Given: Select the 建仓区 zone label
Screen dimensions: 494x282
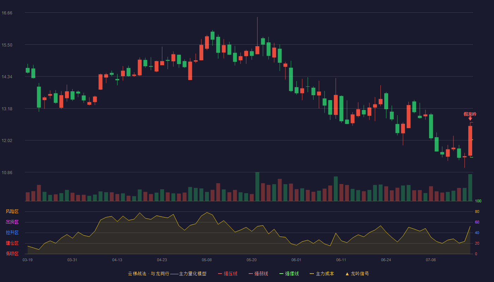Looking at the screenshot, I should tap(12, 243).
